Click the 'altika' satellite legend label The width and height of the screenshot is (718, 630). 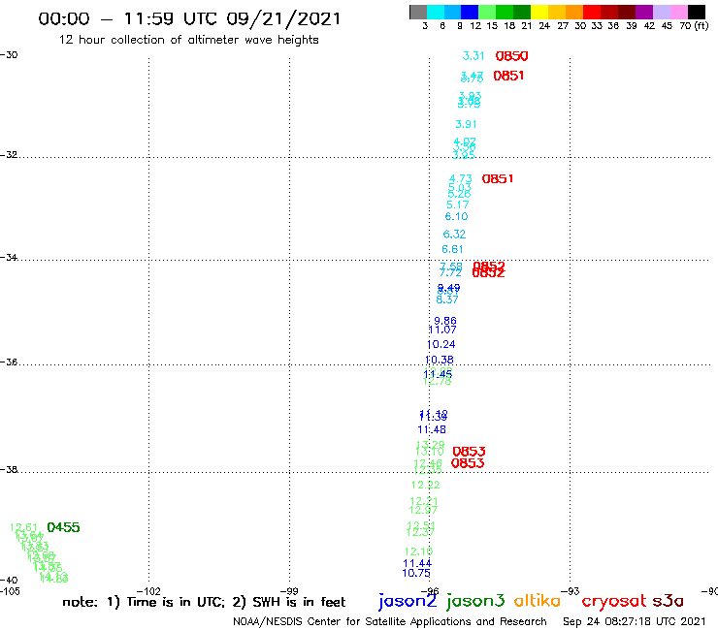point(538,601)
